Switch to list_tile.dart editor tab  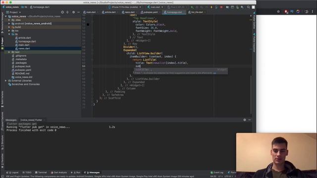coord(197,12)
